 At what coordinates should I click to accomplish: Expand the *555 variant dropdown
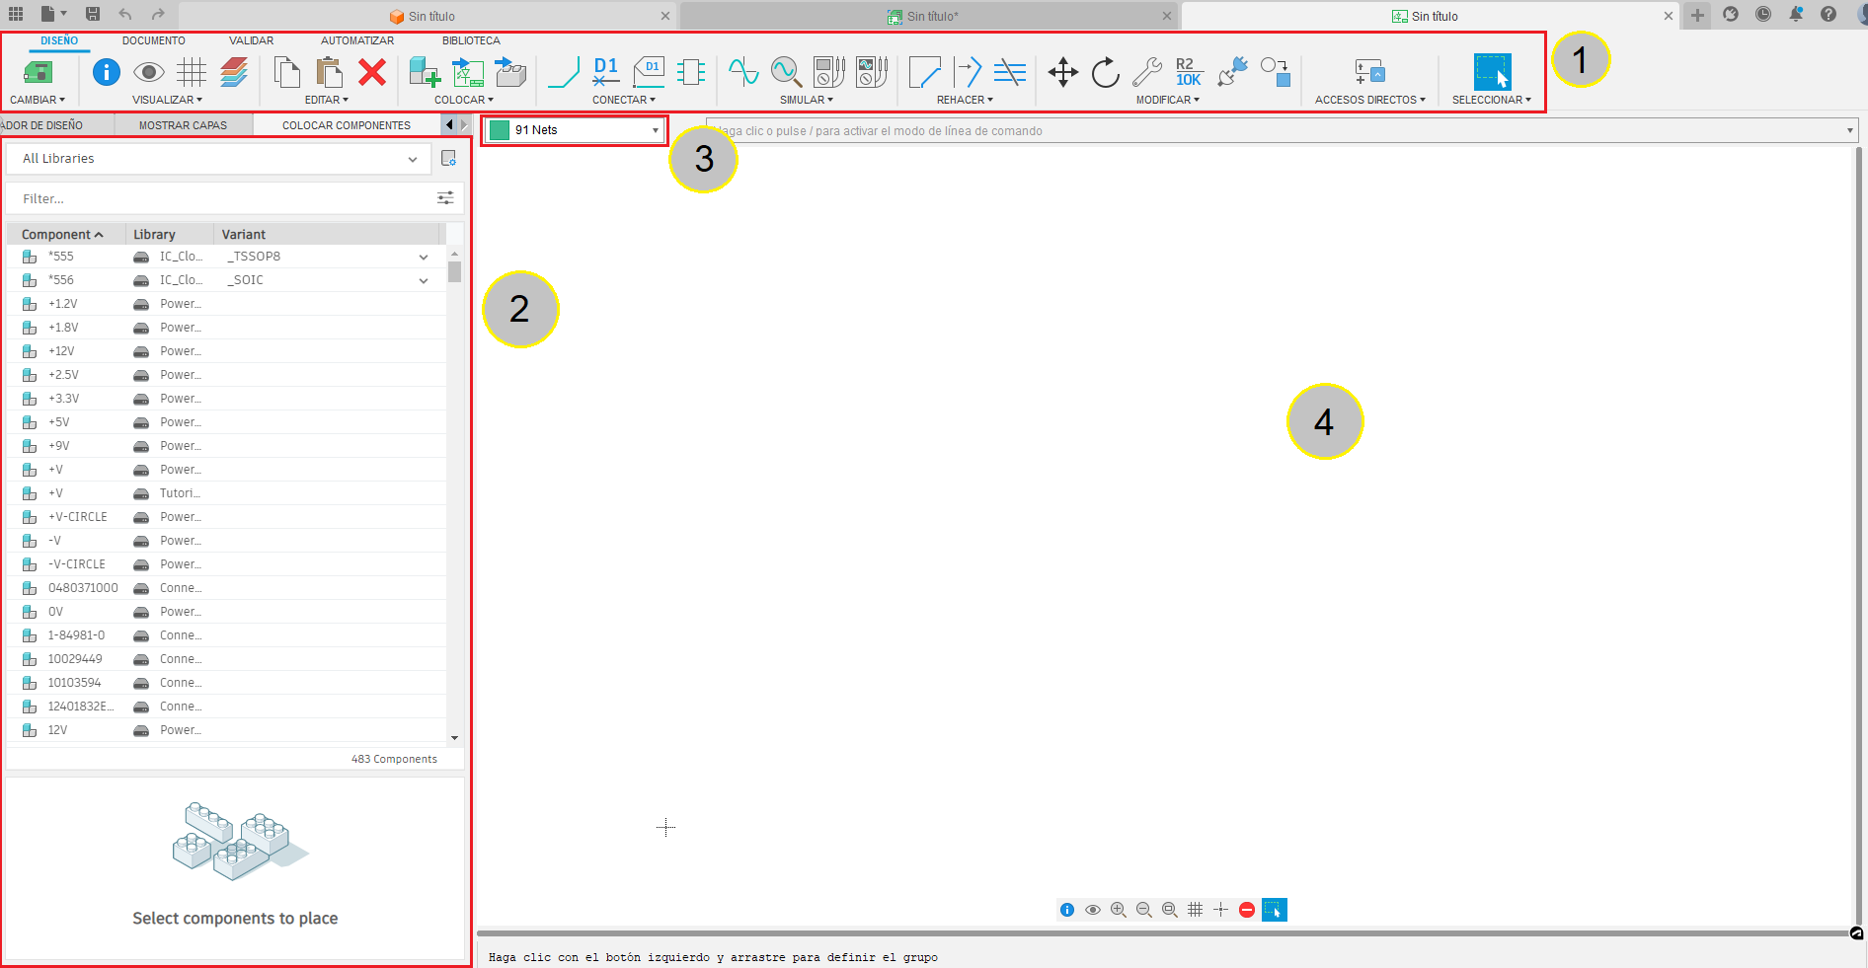point(423,256)
